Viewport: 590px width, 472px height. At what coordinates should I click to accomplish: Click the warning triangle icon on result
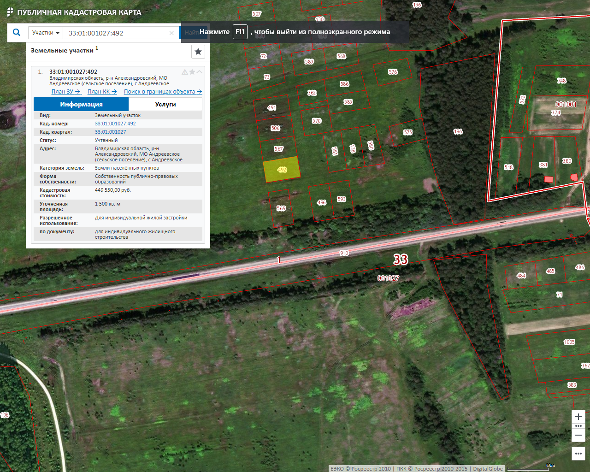coord(185,72)
